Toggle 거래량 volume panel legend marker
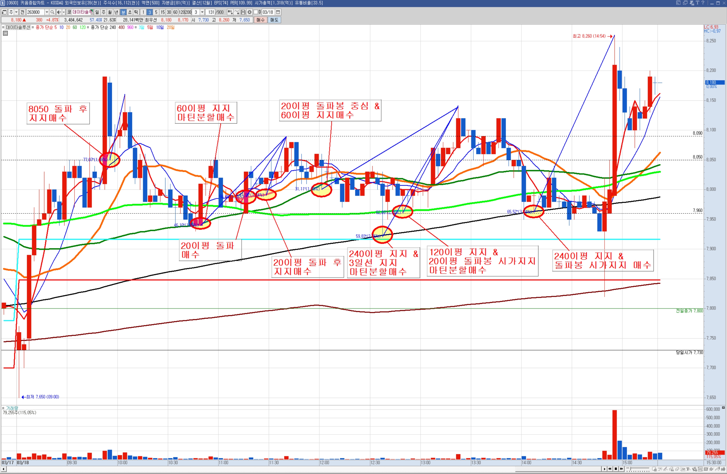This screenshot has width=727, height=474. (x=3, y=408)
